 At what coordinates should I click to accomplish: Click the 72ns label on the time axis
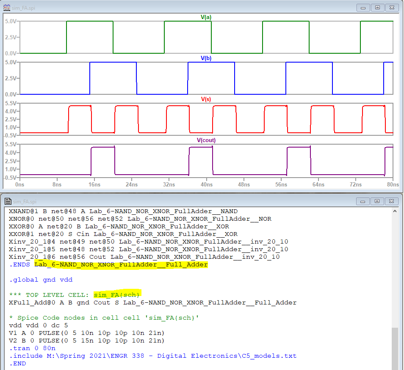pyautogui.click(x=356, y=184)
